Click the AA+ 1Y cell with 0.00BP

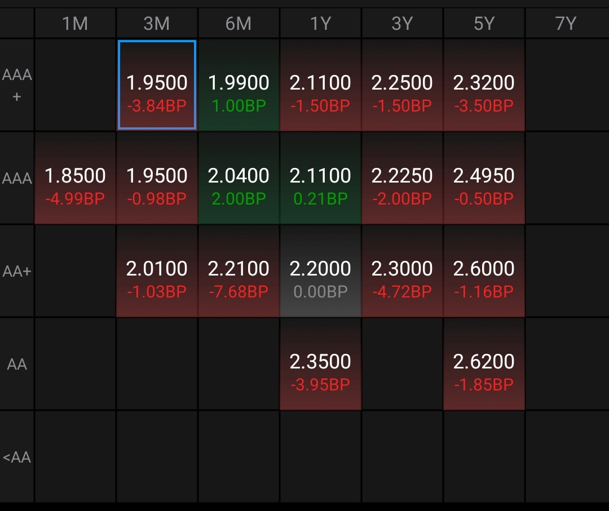[320, 272]
